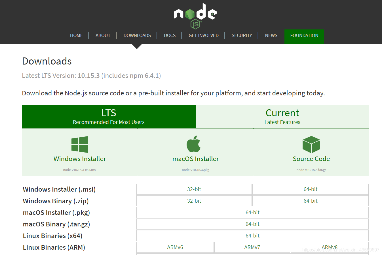The height and width of the screenshot is (255, 382).
Task: Open GET INVOLVED in the navigation
Action: [x=204, y=35]
